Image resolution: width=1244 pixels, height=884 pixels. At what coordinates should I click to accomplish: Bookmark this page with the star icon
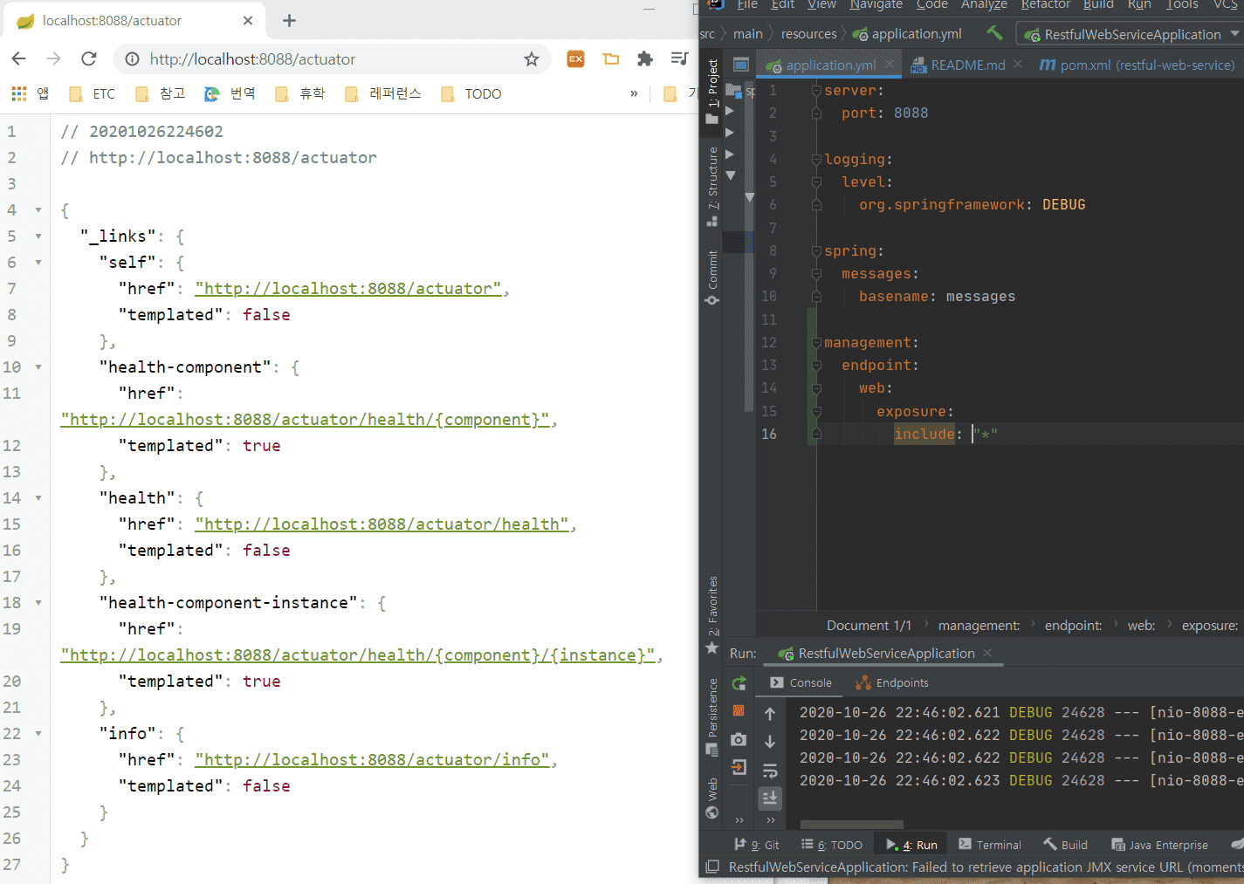(531, 58)
